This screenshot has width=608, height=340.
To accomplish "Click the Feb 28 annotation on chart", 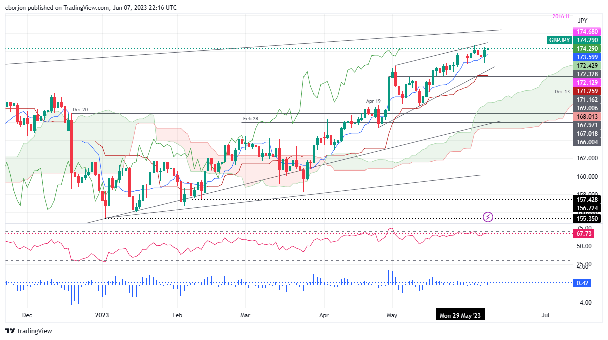I will point(250,119).
